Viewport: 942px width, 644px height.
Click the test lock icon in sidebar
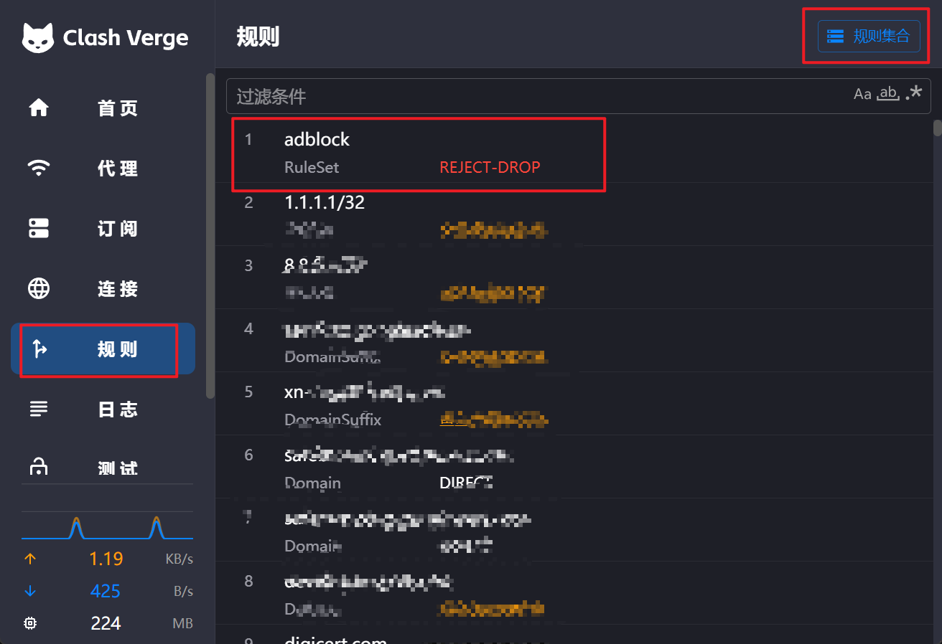tap(39, 468)
